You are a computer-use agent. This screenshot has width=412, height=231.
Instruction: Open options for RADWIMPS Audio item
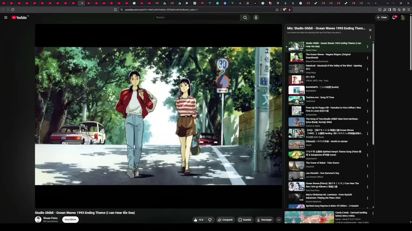(x=368, y=90)
